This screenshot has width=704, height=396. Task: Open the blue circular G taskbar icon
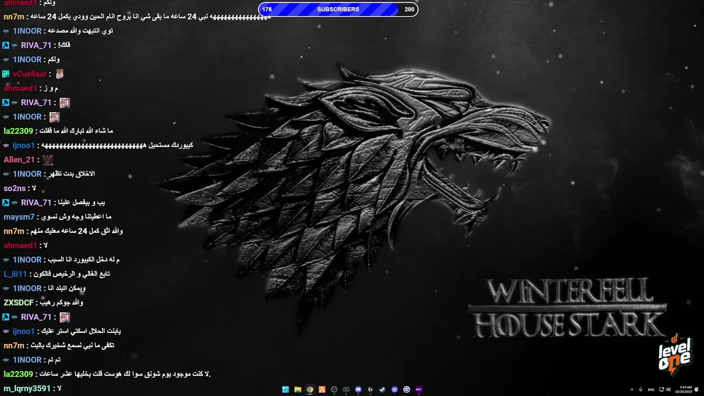pos(406,389)
